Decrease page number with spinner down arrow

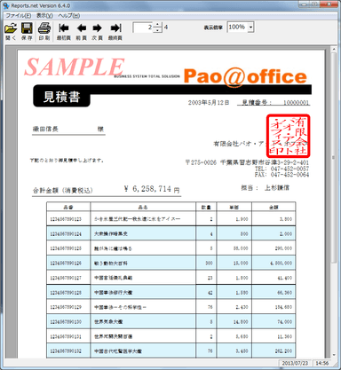[157, 30]
